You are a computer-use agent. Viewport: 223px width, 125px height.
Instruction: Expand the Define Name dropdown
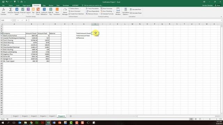point(80,8)
